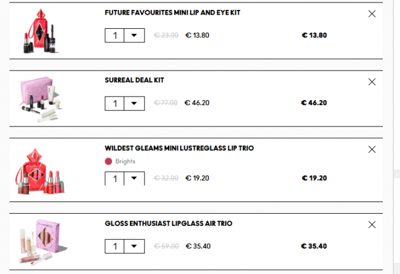Remove Surreal Deal Kit from cart
The height and width of the screenshot is (274, 400).
coord(372,82)
